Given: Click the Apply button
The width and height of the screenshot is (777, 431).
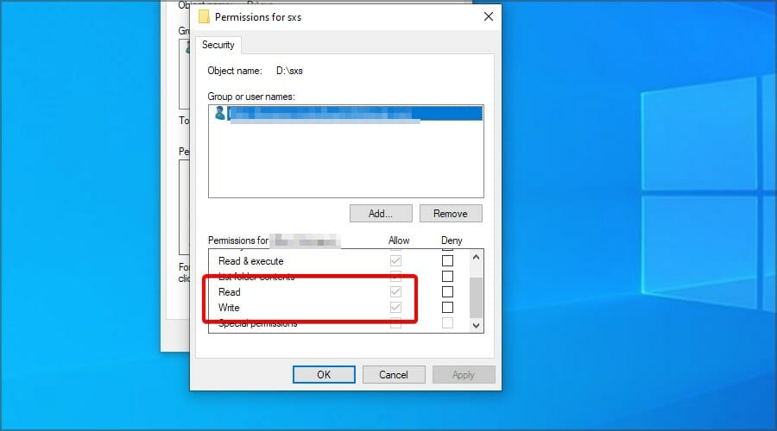Looking at the screenshot, I should point(464,375).
